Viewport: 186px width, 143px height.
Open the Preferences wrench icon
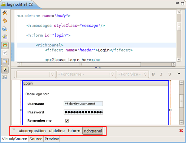(5, 13)
